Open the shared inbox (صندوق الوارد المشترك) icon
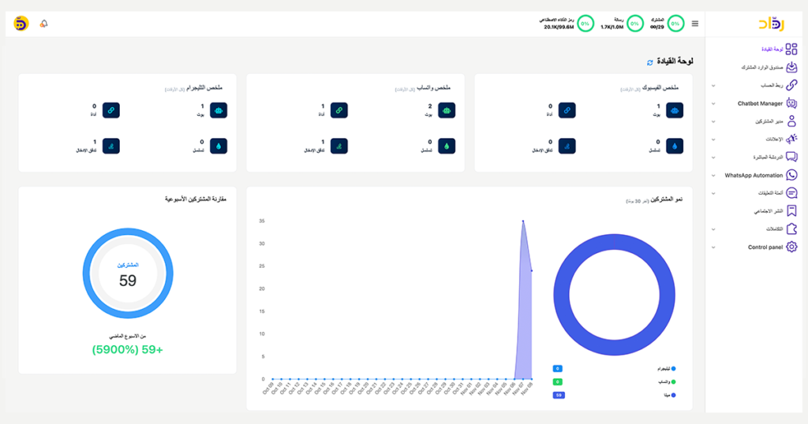Image resolution: width=808 pixels, height=424 pixels. 791,68
